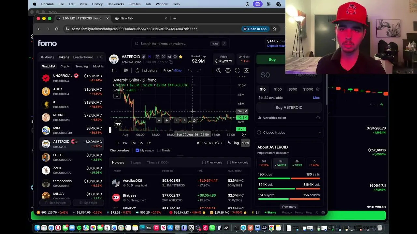
Task: Open the ASTEROID website globe icon
Action: pos(157,57)
